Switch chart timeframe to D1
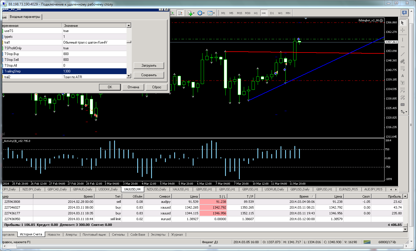 click(x=272, y=13)
